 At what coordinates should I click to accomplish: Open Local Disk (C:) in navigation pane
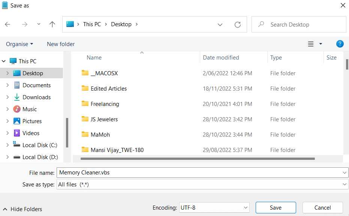pos(40,145)
